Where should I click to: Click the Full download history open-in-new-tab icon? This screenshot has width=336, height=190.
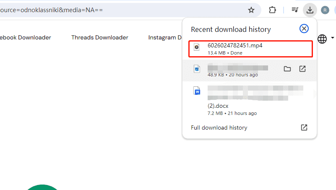click(304, 128)
